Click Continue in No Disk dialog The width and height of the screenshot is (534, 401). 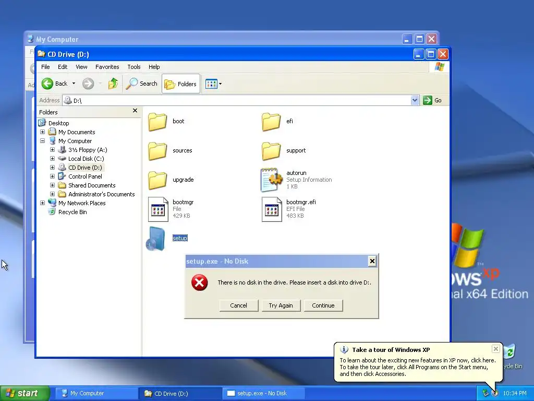pos(323,305)
